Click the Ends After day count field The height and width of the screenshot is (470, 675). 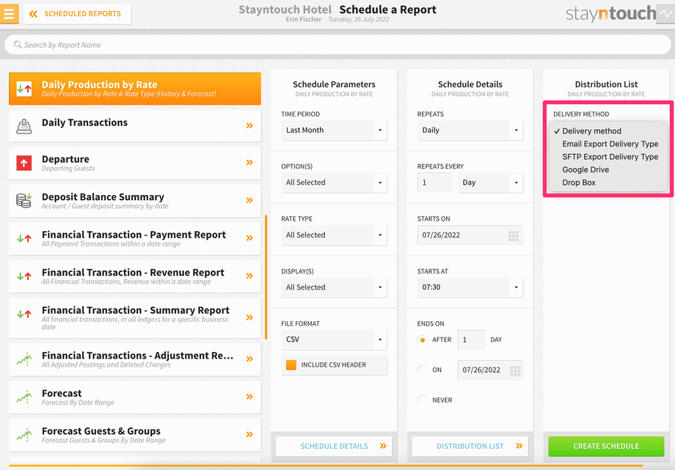coord(471,339)
